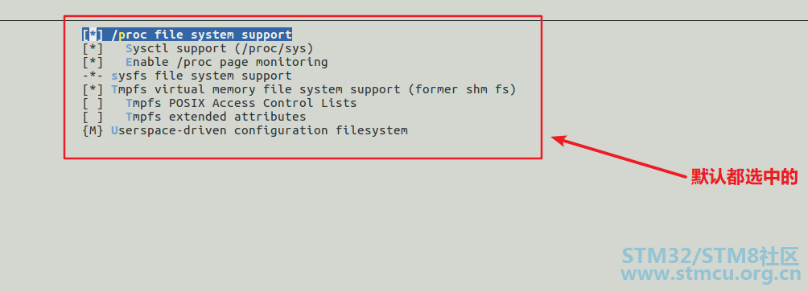The image size is (808, 292).
Task: Select 'Enable /proc page monitoring' entry text
Action: point(227,62)
